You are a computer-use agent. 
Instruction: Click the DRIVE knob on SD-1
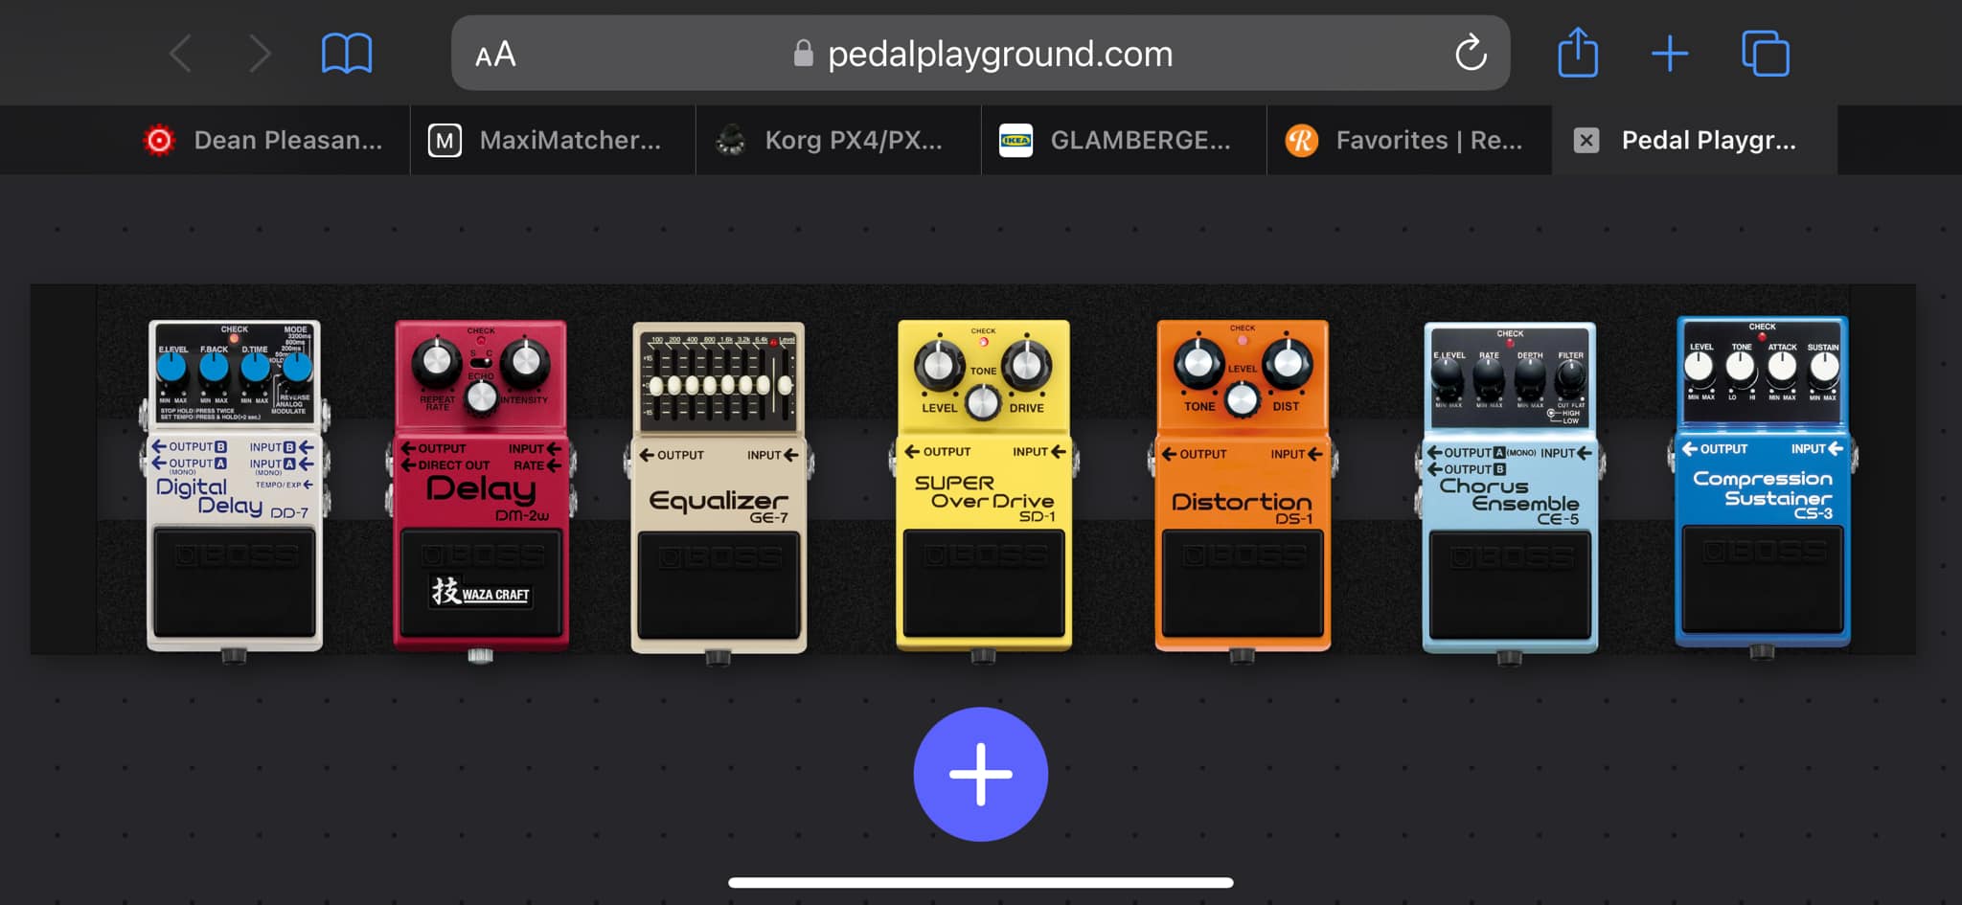[x=1026, y=365]
